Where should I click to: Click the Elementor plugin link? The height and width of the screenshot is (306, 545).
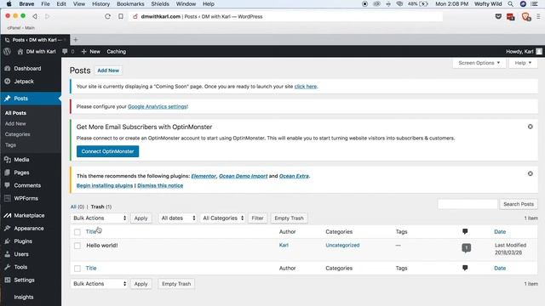[x=204, y=176]
